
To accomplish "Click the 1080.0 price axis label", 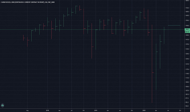I will (x=187, y=82).
